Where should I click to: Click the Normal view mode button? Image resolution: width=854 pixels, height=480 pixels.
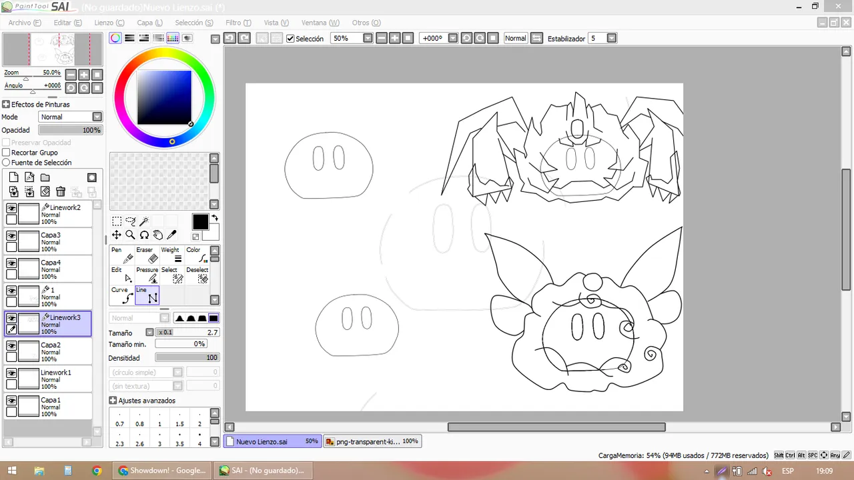click(x=515, y=38)
